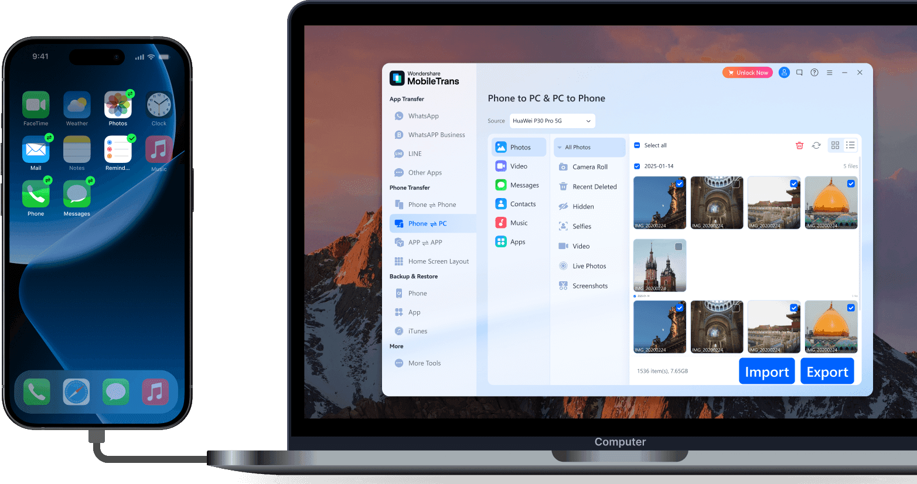
Task: Open Other Apps transfer
Action: point(418,172)
